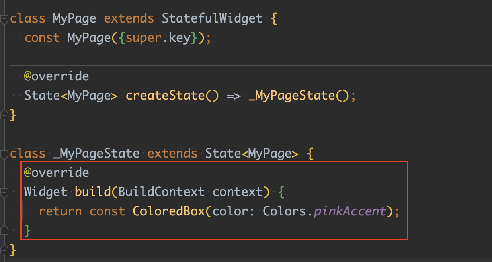Click the BuildContext parameter type
492x262 pixels.
[162, 192]
